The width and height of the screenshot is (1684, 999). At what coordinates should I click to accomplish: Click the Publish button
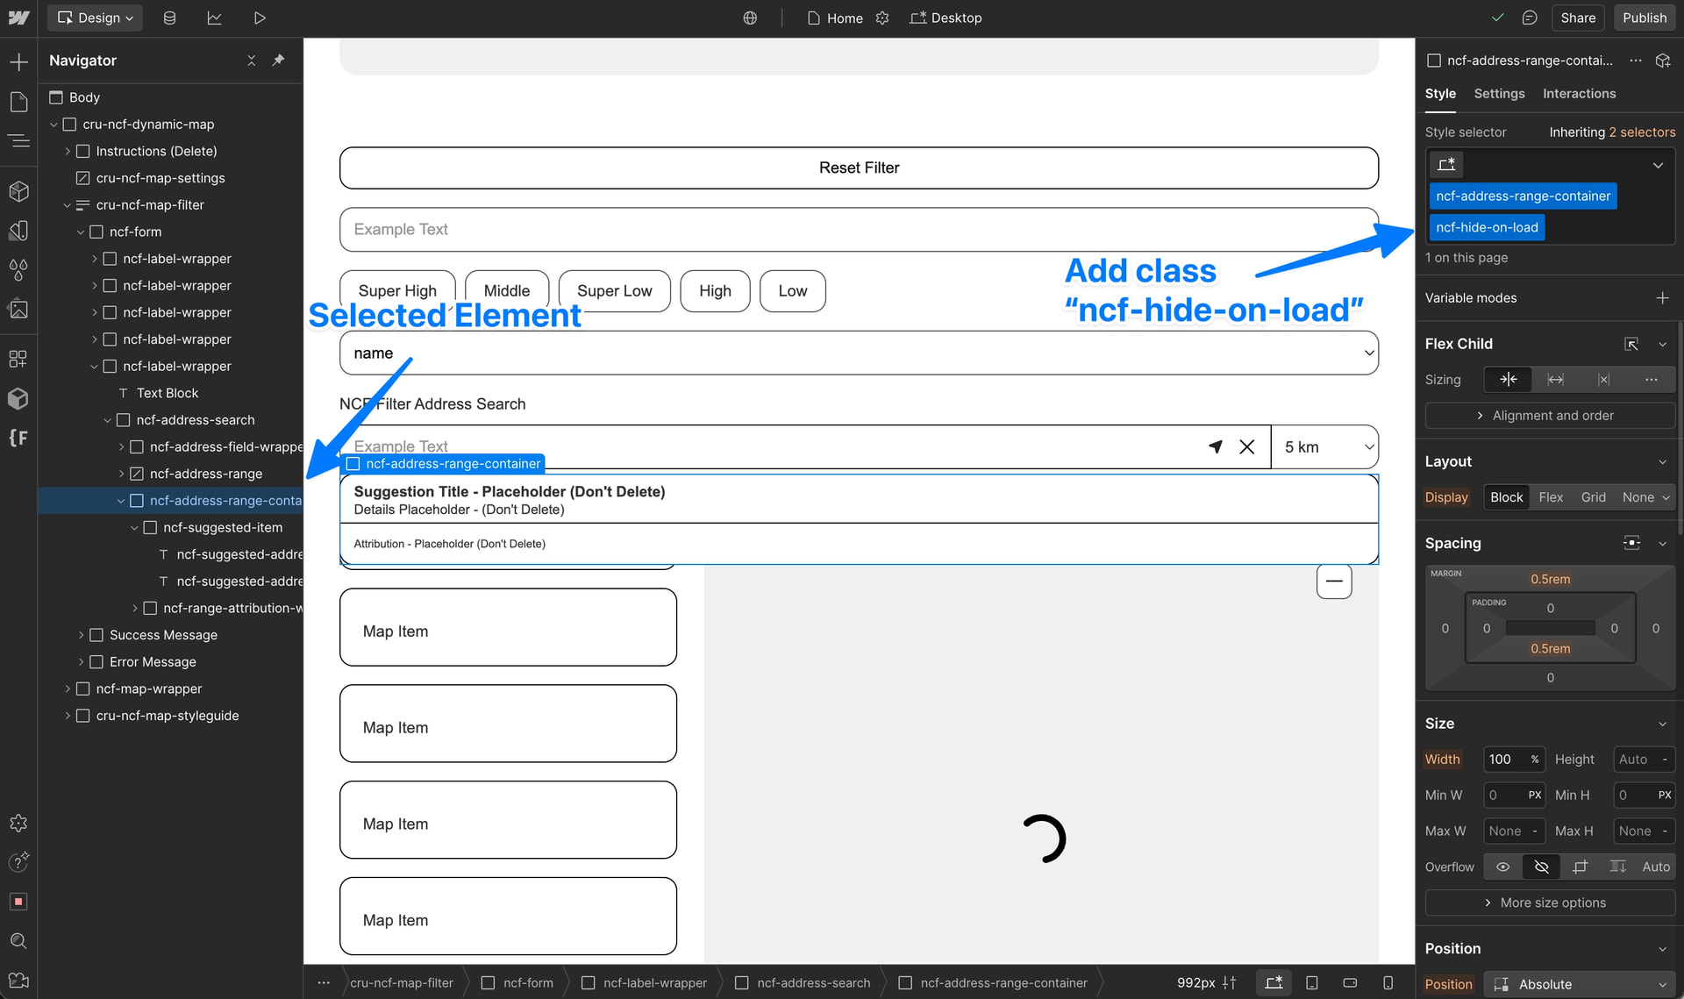(x=1645, y=18)
